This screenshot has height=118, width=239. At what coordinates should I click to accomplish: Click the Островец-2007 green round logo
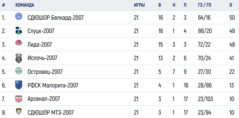tap(19, 71)
